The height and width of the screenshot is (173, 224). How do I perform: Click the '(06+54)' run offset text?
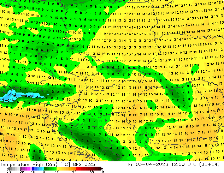coord(210,165)
